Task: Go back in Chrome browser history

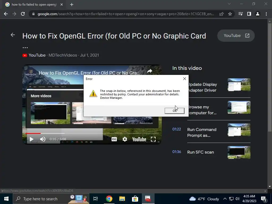Action: (x=6, y=14)
